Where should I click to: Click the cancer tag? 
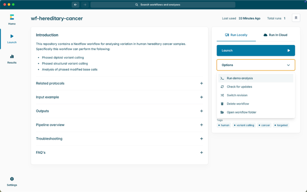coord(264,125)
